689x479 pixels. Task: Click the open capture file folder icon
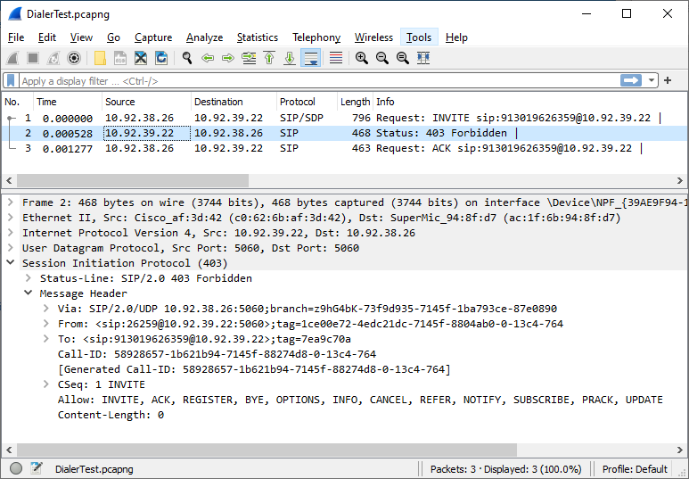coord(100,58)
